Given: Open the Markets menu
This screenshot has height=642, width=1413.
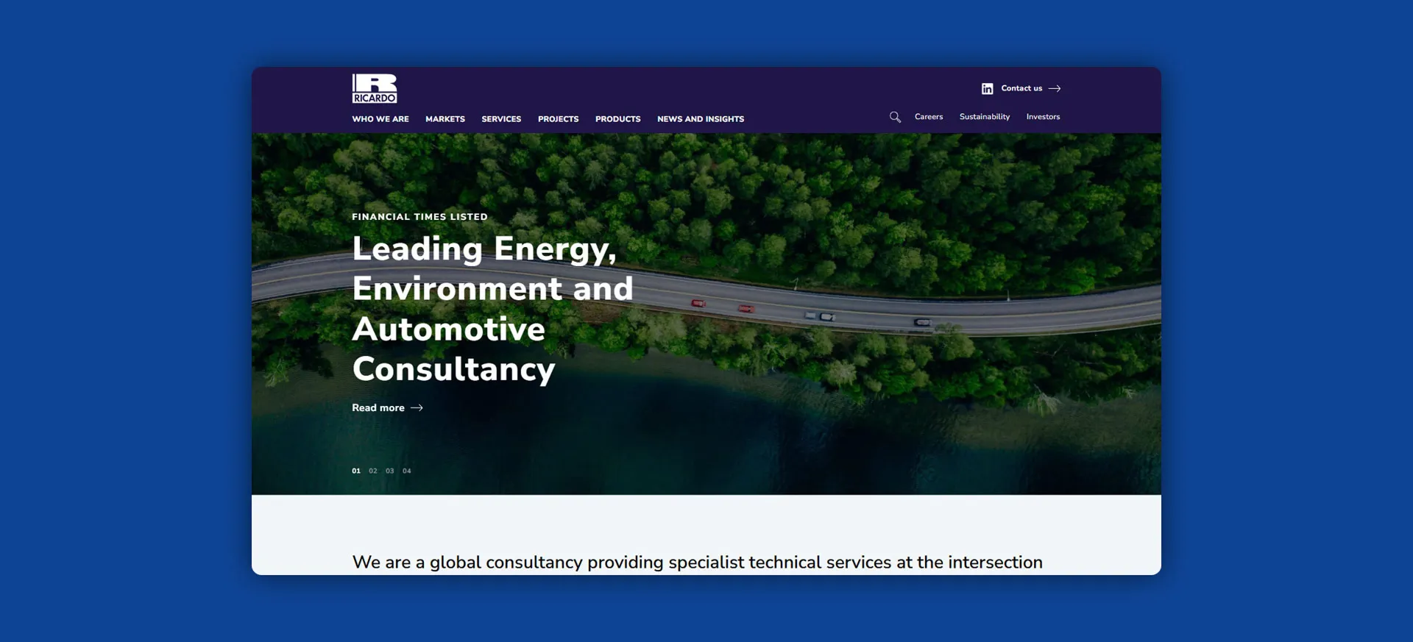Looking at the screenshot, I should pos(445,119).
